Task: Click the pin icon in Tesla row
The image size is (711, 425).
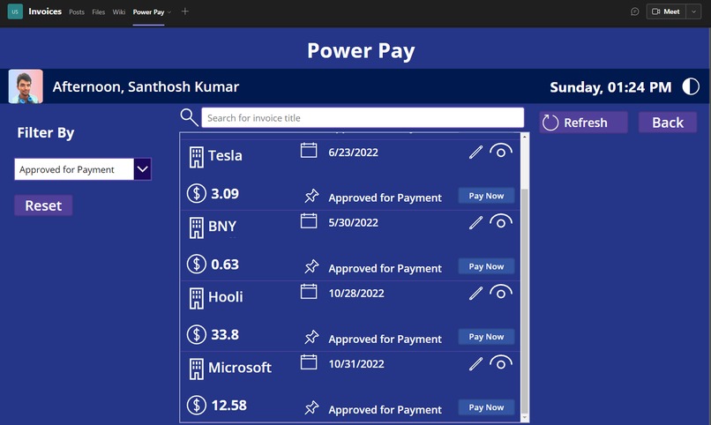Action: point(311,197)
